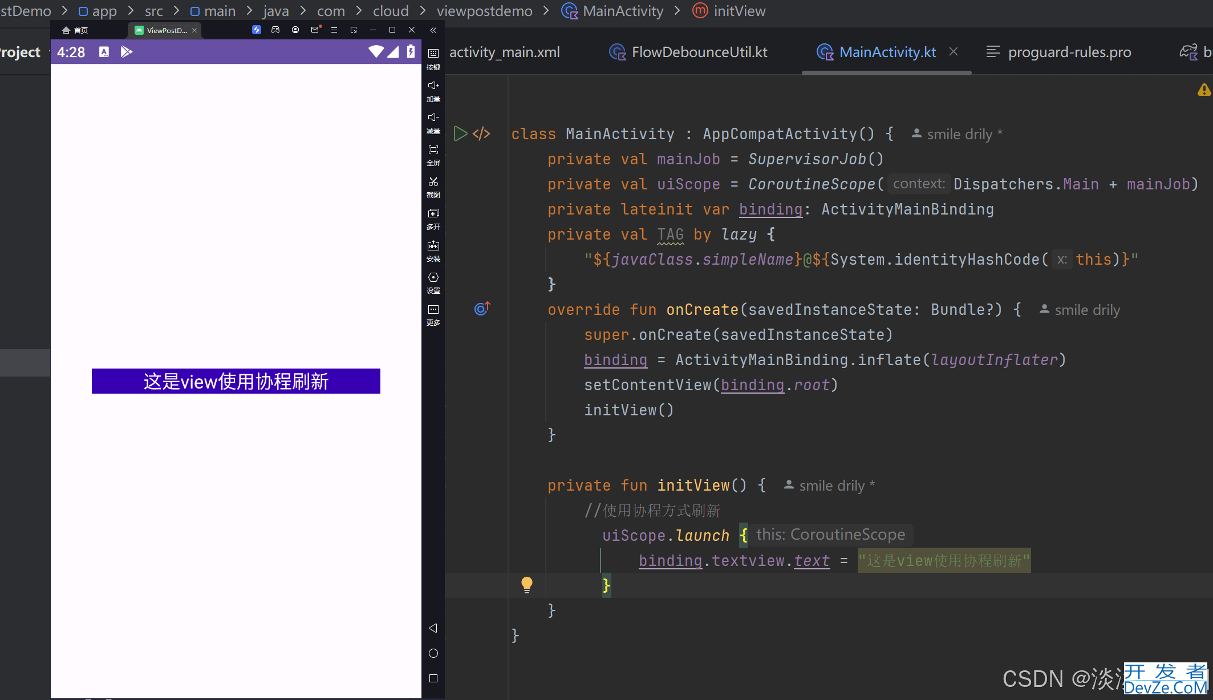Screen dimensions: 1213x700
Task: Click 'layoutInflater' argument in inflate call
Action: [x=995, y=360]
